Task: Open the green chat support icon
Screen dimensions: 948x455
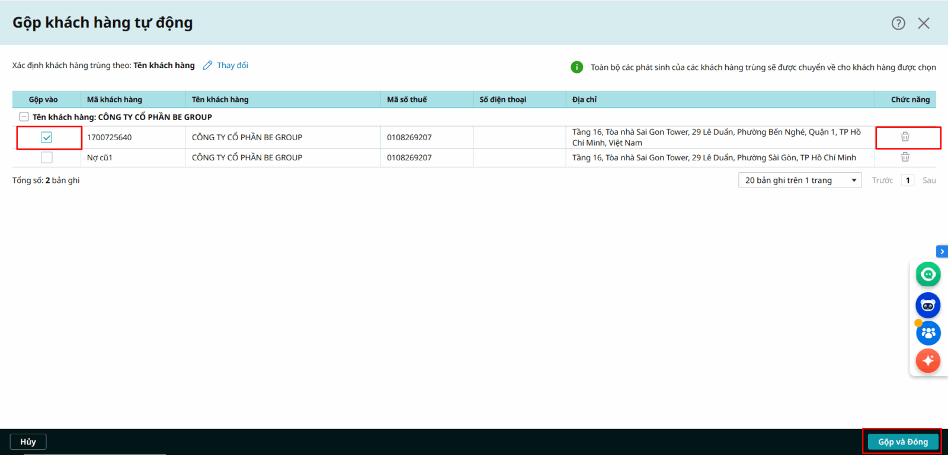Action: 928,275
